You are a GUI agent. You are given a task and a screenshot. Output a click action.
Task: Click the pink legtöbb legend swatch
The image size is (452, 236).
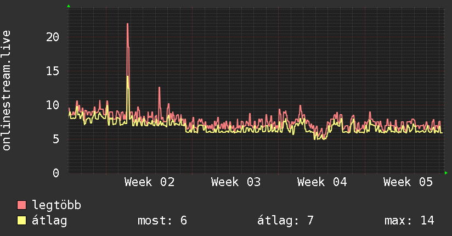click(21, 205)
